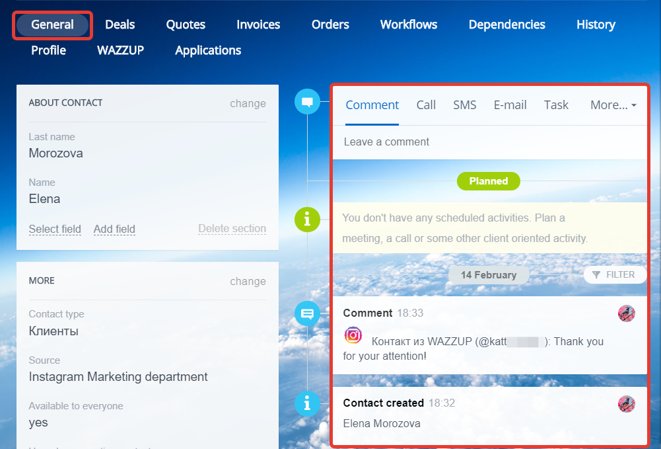The width and height of the screenshot is (661, 449).
Task: Switch to the Deals tab
Action: pos(120,25)
